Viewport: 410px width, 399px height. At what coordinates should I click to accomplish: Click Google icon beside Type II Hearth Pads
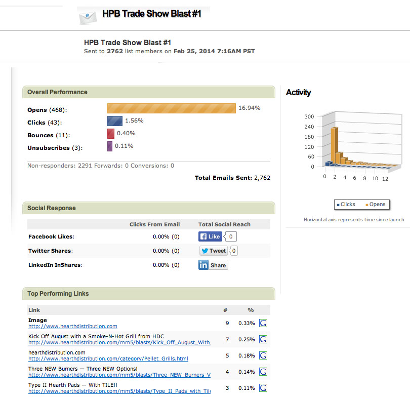263,388
